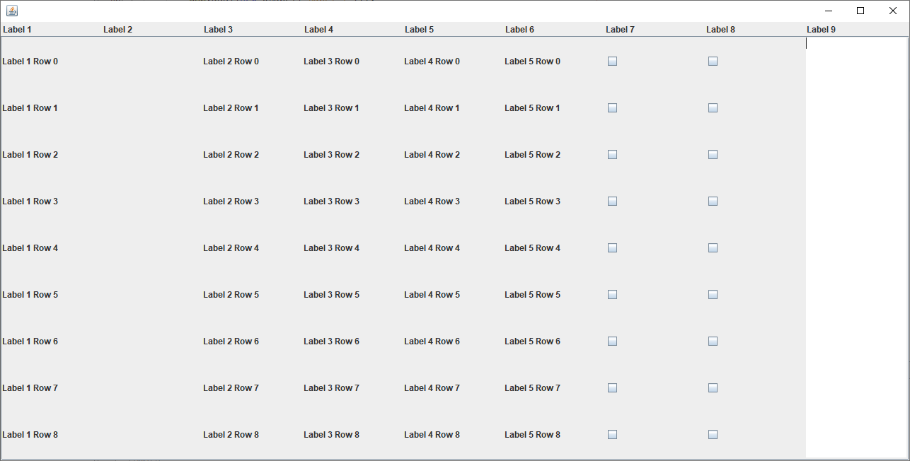Toggle the Label 8 checkbox in Row 4
Image resolution: width=910 pixels, height=461 pixels.
[x=713, y=248]
